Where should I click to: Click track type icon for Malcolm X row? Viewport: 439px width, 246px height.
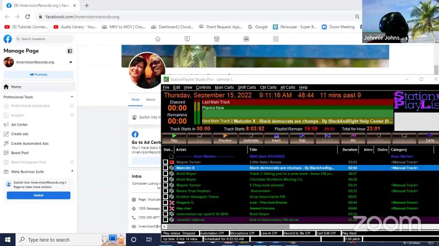coord(171,168)
